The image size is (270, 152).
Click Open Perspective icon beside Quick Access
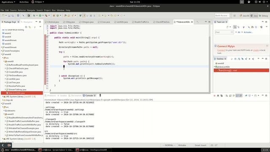point(235,16)
